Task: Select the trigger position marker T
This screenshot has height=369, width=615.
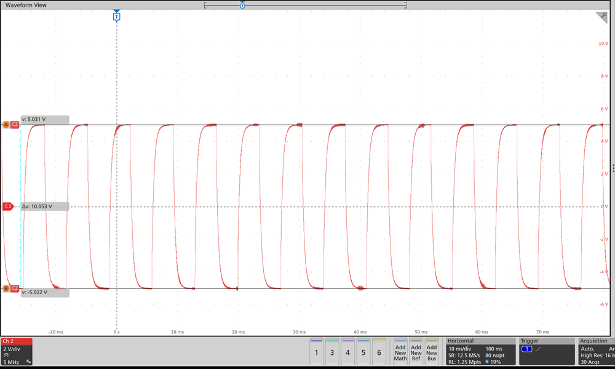Action: tap(116, 17)
